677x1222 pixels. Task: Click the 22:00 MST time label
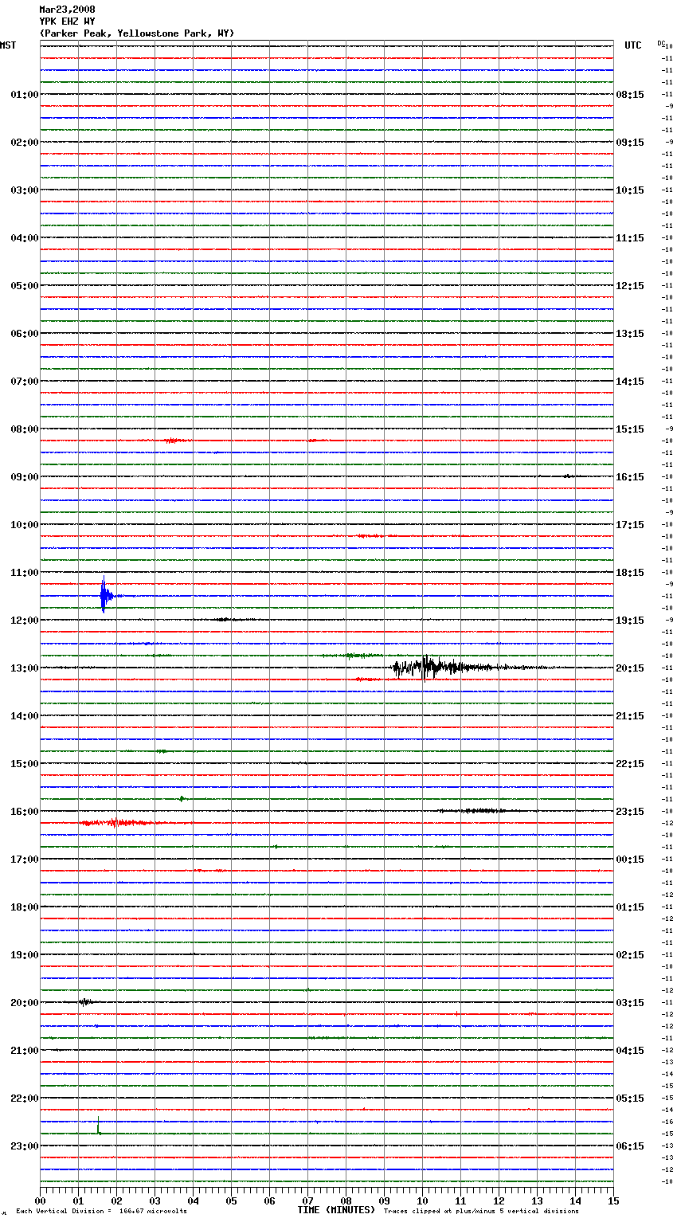coord(25,1099)
